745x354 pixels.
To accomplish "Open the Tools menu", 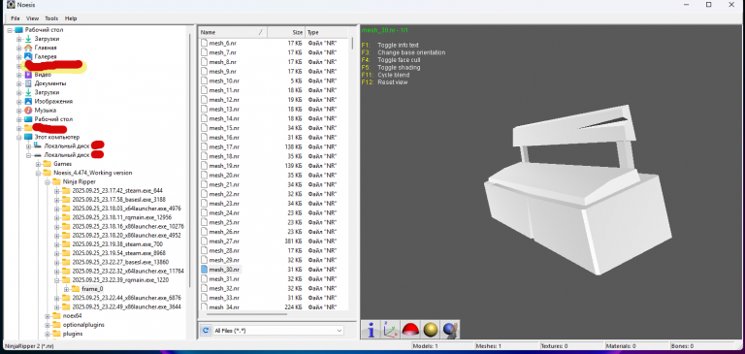I will pos(51,18).
